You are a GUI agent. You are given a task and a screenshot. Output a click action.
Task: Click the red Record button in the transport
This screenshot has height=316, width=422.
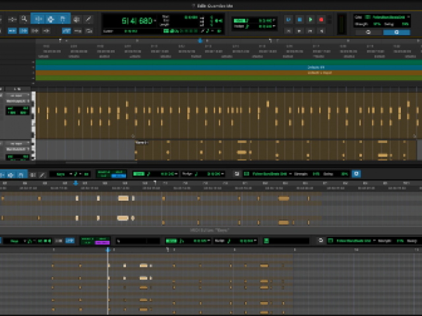321,20
